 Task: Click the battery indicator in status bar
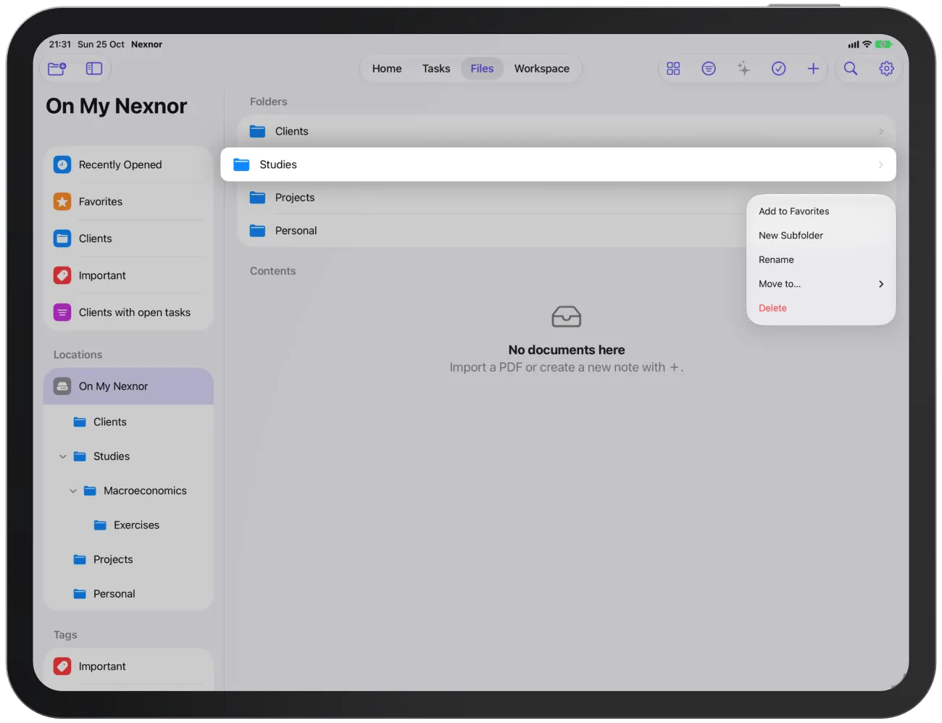tap(883, 45)
